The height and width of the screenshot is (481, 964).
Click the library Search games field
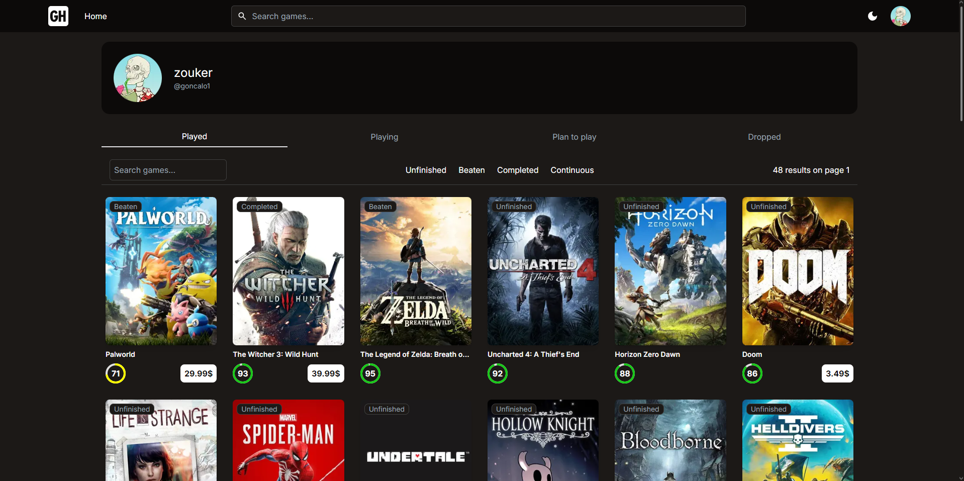point(167,169)
